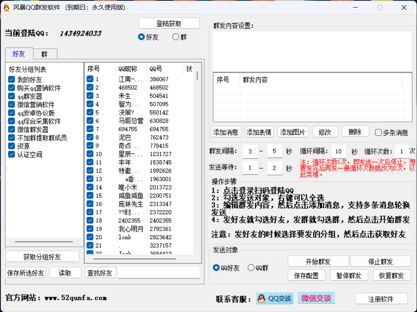Image resolution: width=417 pixels, height=312 pixels.
Task: Click the QQ昵称 column header
Action: 131,69
